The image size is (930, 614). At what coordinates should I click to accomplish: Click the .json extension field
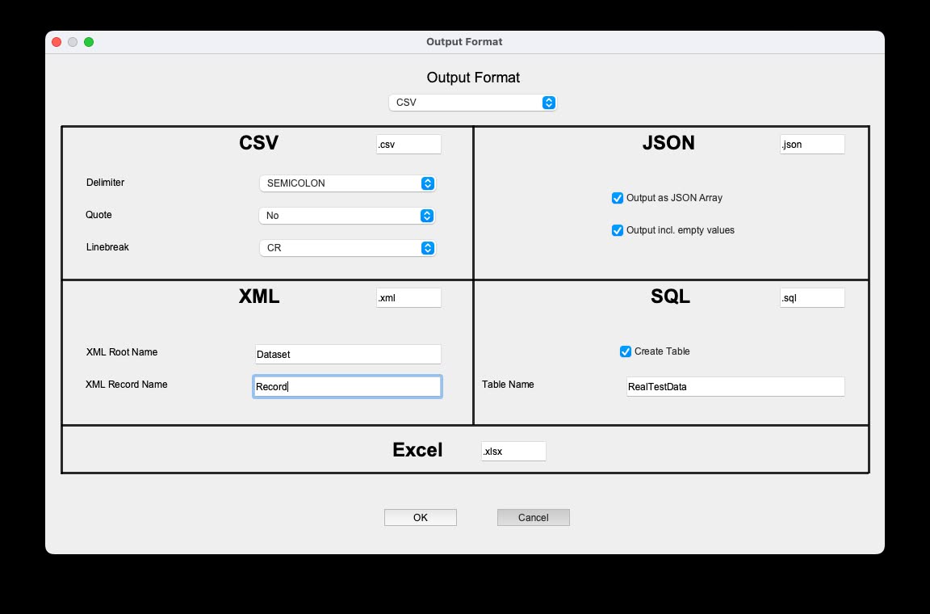coord(812,144)
